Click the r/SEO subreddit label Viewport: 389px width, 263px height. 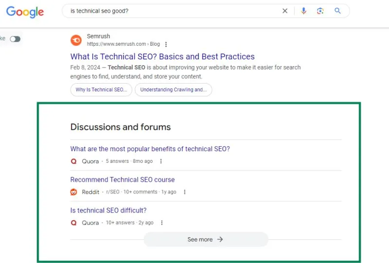pyautogui.click(x=113, y=192)
